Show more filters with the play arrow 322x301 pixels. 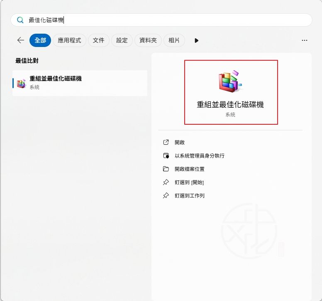197,40
